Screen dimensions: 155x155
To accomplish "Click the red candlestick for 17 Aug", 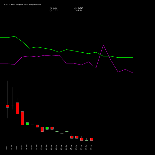I will (72, 137).
